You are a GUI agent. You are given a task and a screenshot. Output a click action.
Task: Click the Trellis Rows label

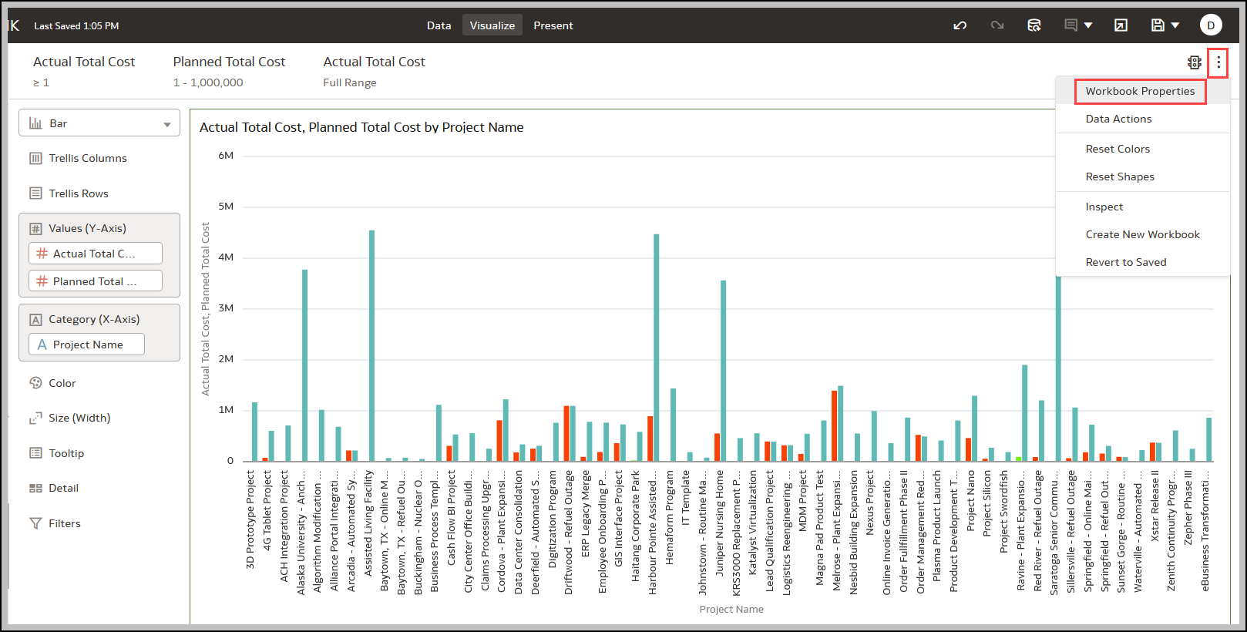point(79,193)
